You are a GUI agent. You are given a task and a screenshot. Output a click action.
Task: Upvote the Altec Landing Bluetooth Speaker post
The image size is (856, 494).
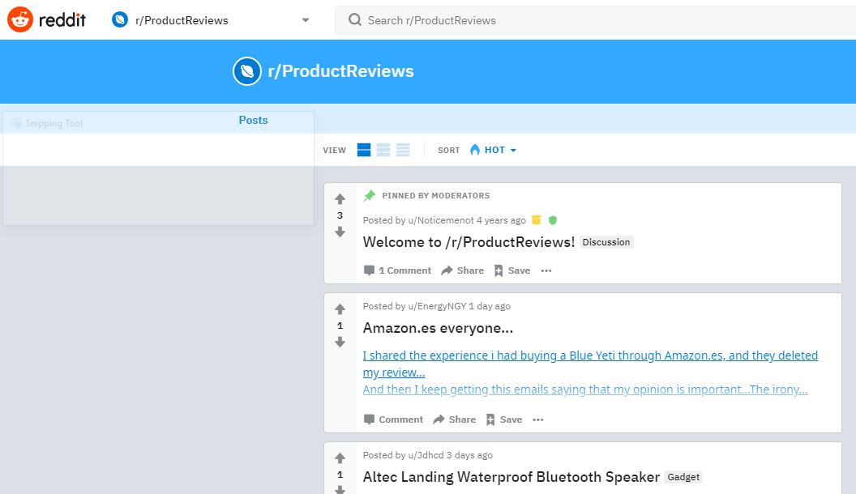[x=340, y=458]
